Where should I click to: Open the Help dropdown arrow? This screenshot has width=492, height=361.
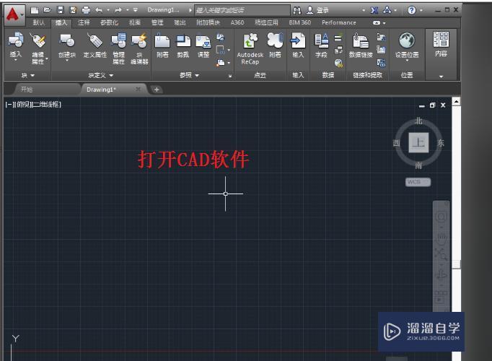[421, 10]
